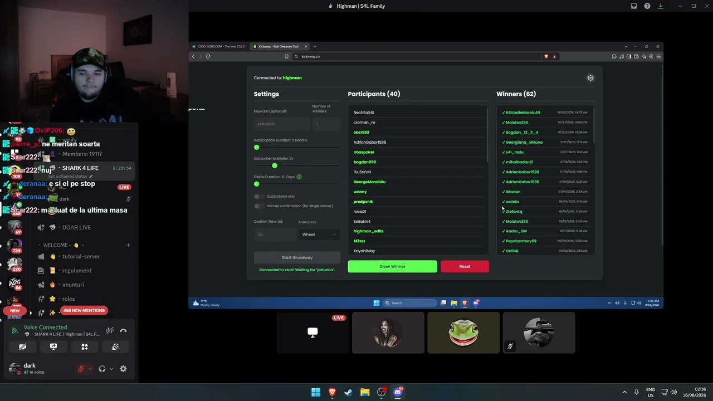Open a new tab in shared browser

315,46
